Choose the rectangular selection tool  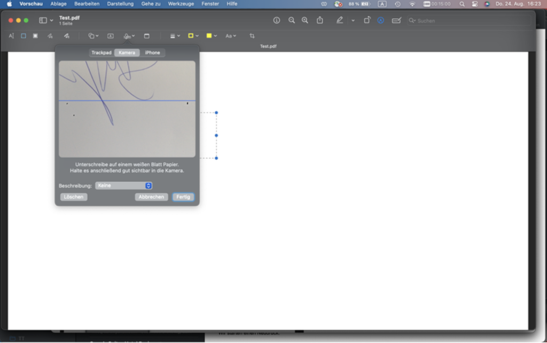tap(24, 36)
